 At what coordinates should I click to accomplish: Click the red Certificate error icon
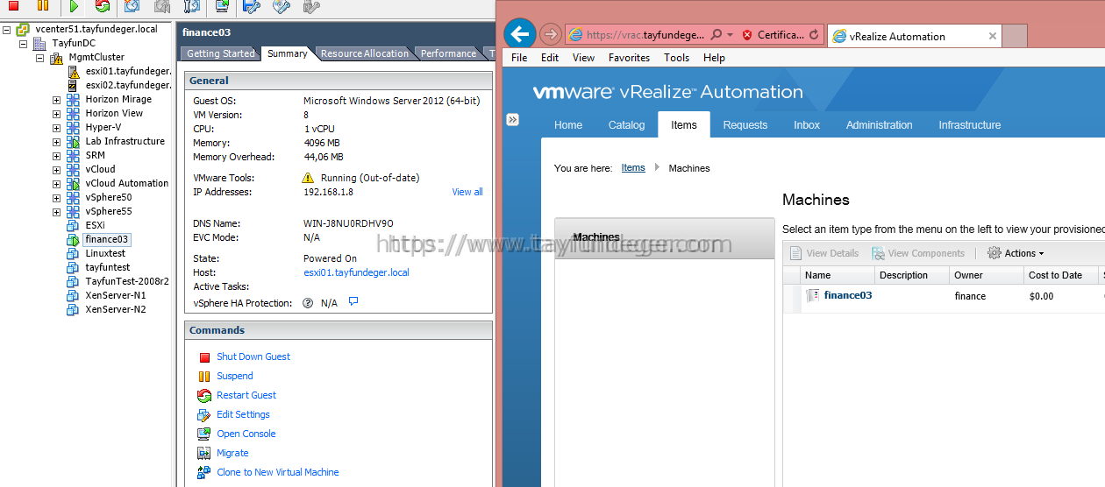pyautogui.click(x=747, y=35)
